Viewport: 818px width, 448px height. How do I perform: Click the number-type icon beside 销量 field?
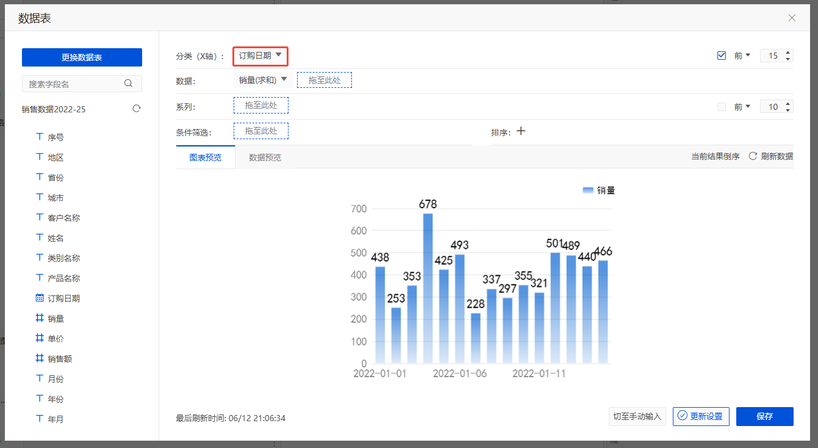click(40, 319)
